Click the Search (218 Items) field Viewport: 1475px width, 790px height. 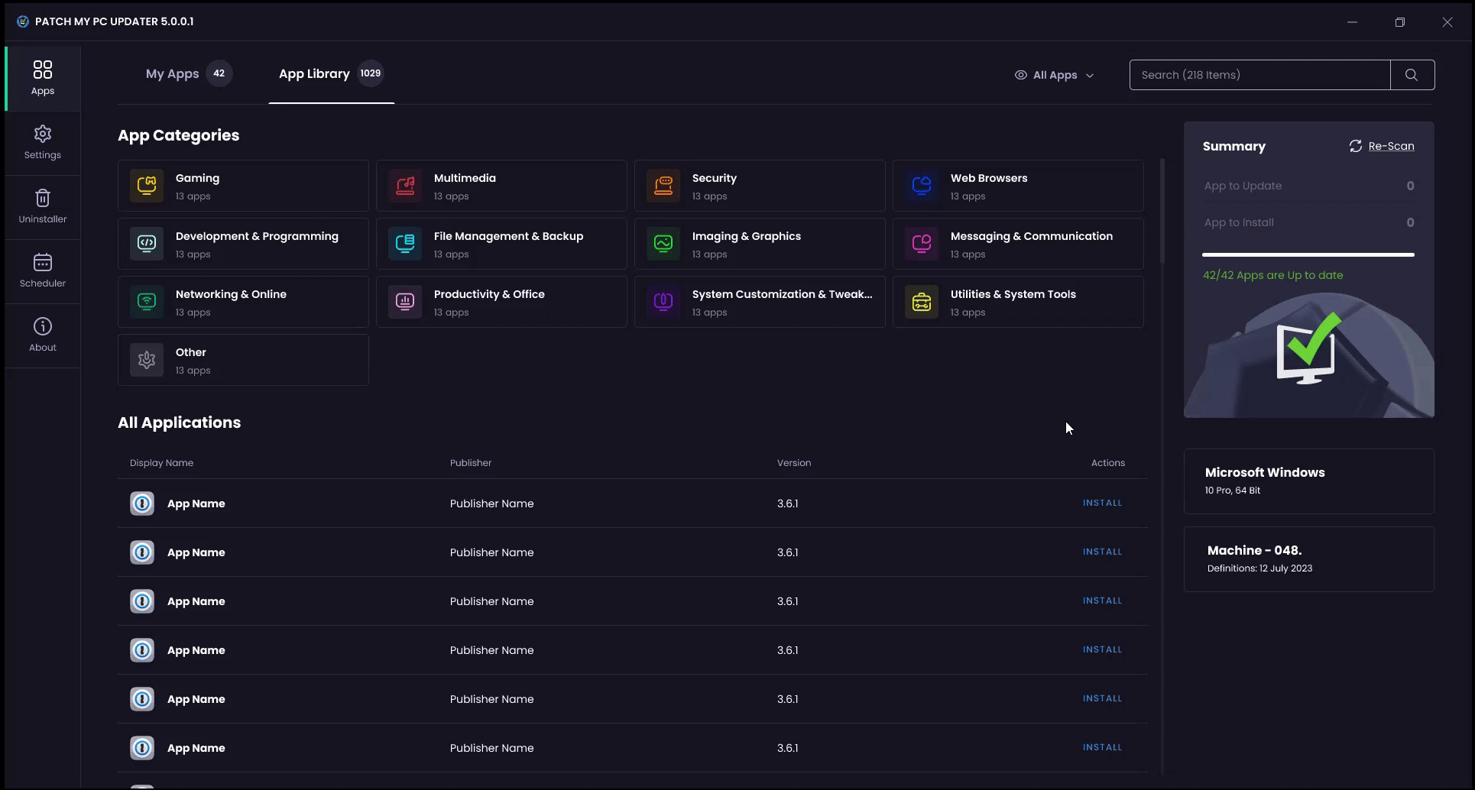pyautogui.click(x=1259, y=75)
